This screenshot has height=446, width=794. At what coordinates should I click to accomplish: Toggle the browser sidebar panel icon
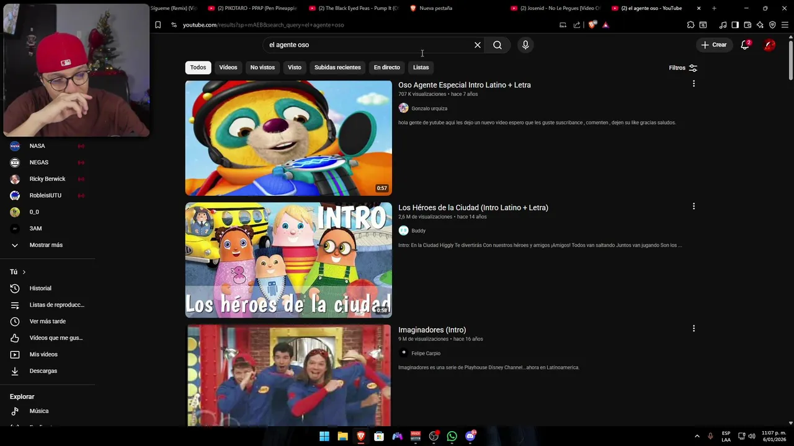[x=735, y=25]
